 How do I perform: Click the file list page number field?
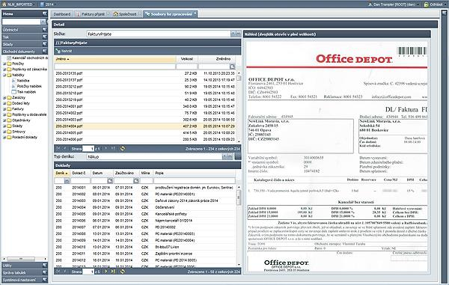[88, 149]
